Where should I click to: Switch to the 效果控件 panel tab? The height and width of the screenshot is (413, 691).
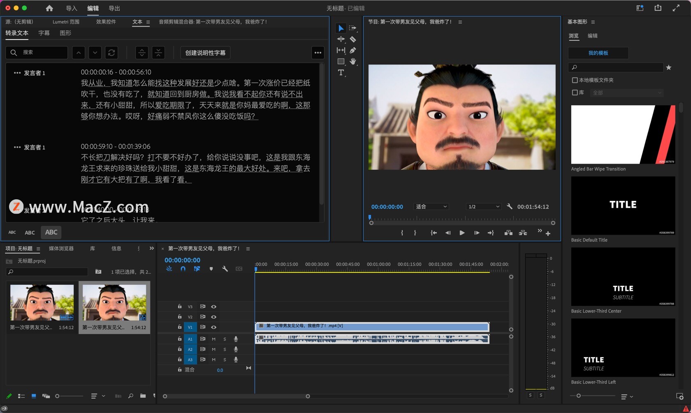point(106,22)
